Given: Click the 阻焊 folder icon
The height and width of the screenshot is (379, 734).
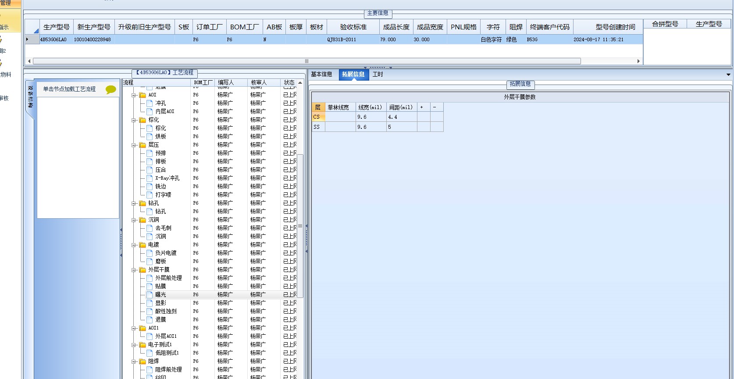Looking at the screenshot, I should click(143, 361).
